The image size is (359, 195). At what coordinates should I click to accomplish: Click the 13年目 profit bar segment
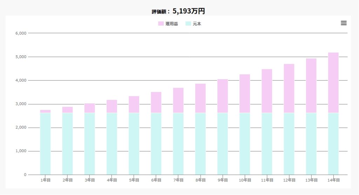click(x=311, y=85)
